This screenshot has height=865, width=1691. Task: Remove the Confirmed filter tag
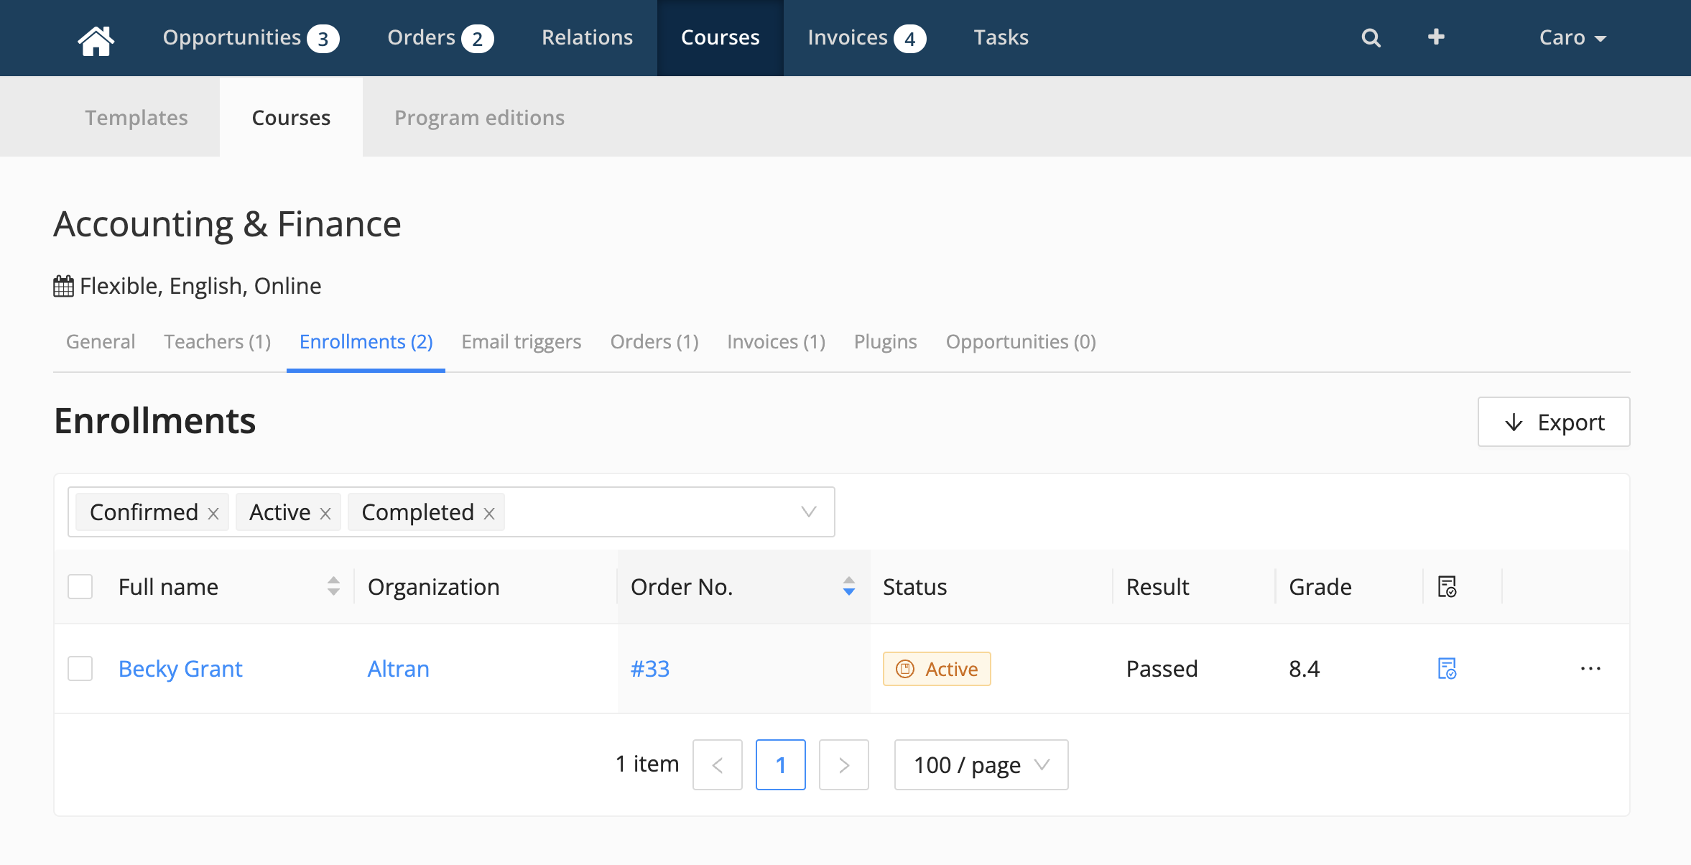[213, 513]
